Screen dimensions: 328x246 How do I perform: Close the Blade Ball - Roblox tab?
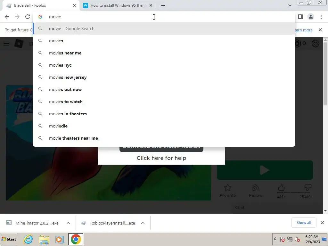74,5
